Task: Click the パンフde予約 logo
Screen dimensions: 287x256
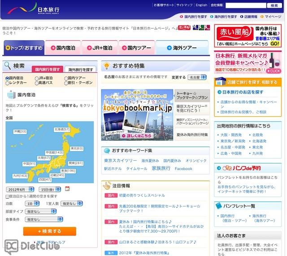Action: point(242,168)
